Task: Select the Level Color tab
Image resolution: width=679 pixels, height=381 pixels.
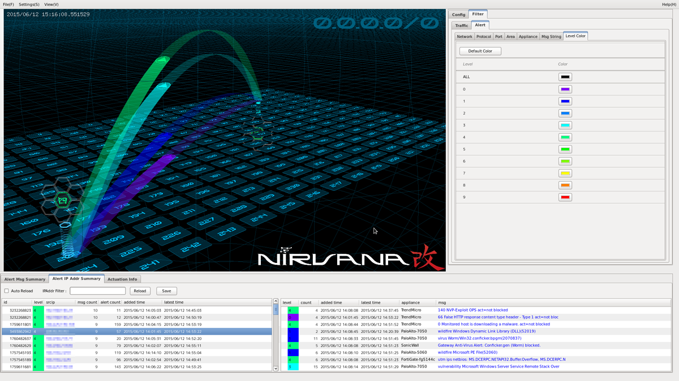Action: point(575,36)
